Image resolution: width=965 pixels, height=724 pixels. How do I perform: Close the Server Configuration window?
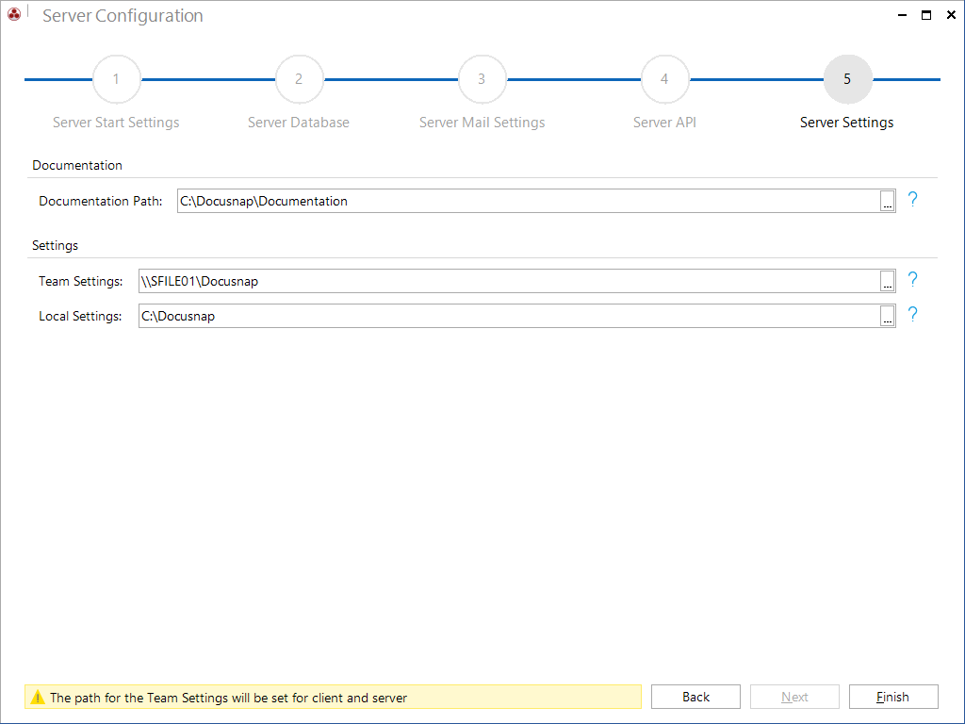951,15
